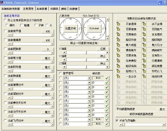
Task: Click the Kickstart button
Action: [x=94, y=28]
